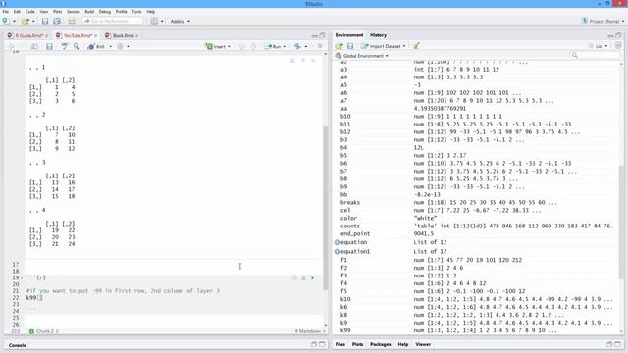Click the spell check icon
Image resolution: width=628 pixels, height=353 pixels.
point(64,46)
